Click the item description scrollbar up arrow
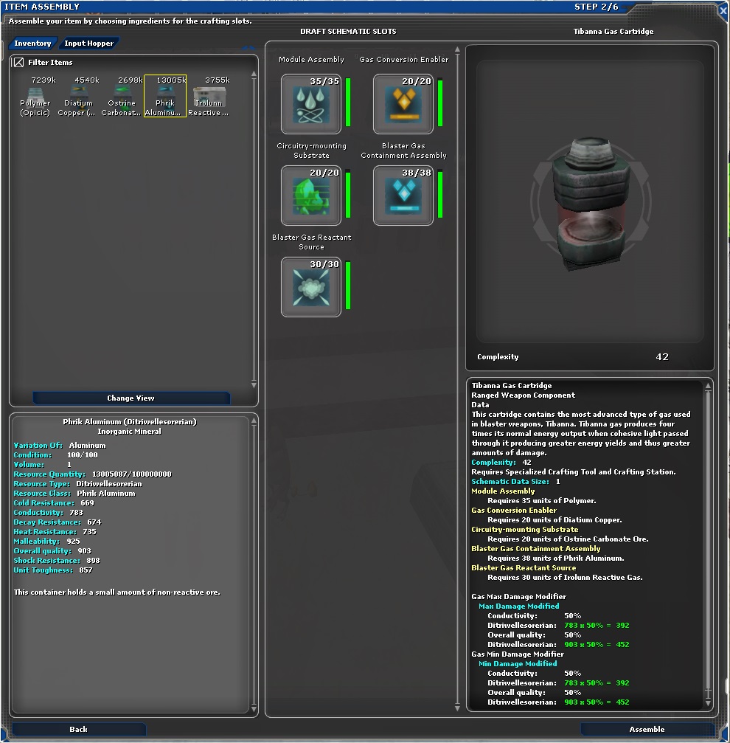This screenshot has width=730, height=743. (708, 386)
